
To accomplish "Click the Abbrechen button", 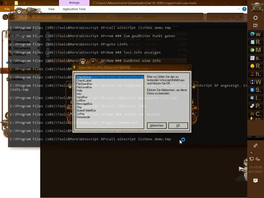I will click(156, 126).
